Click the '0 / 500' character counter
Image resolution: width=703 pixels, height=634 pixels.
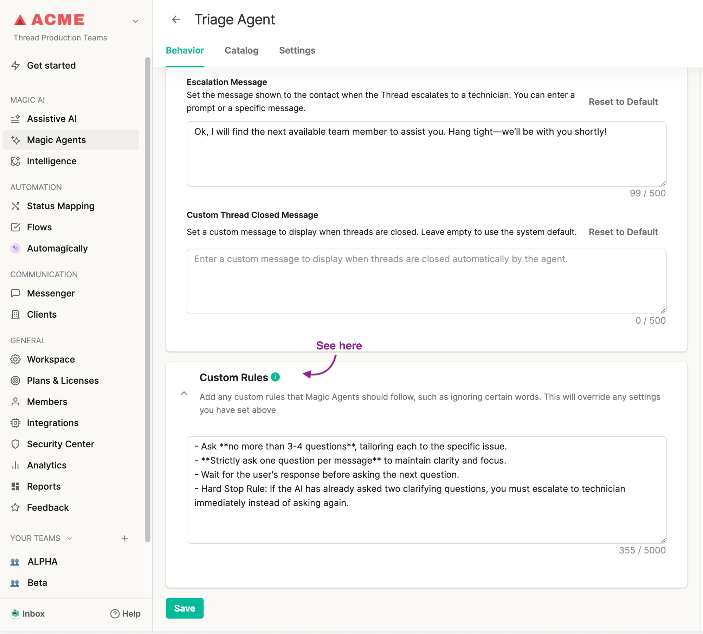651,321
